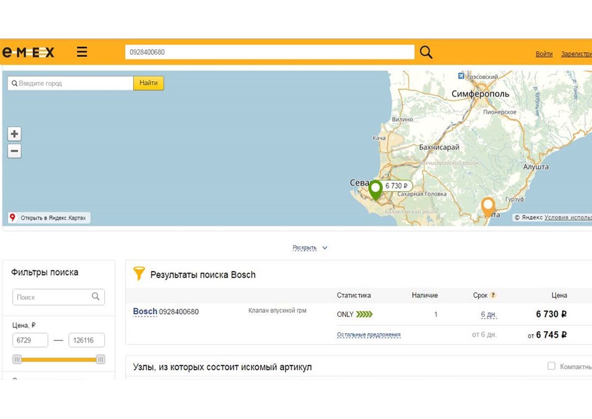Click the part number search field
Screen dimensions: 592x419
click(269, 52)
